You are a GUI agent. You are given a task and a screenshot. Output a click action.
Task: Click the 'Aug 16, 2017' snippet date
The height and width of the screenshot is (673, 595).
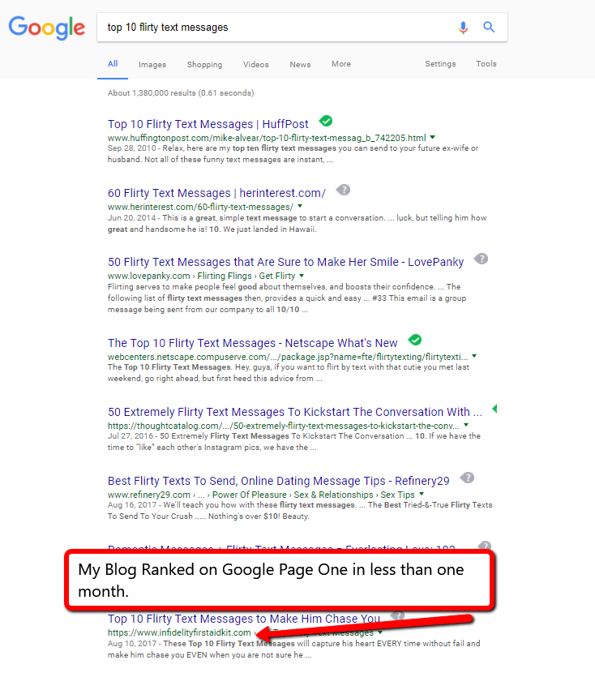132,504
